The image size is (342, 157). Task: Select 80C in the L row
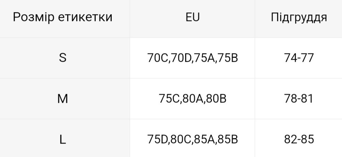click(x=182, y=139)
